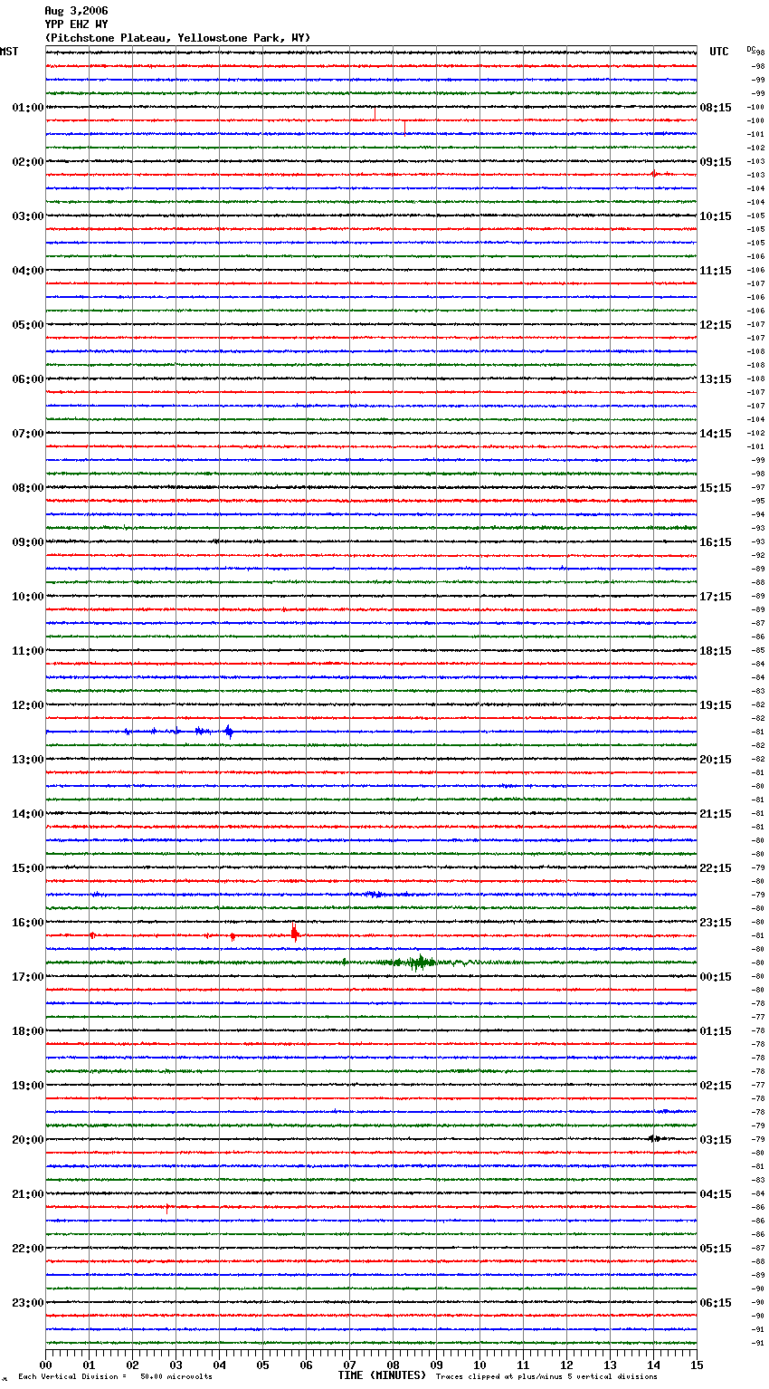
Task: Click the red blip after 02:00 near minute 14
Action: point(654,173)
